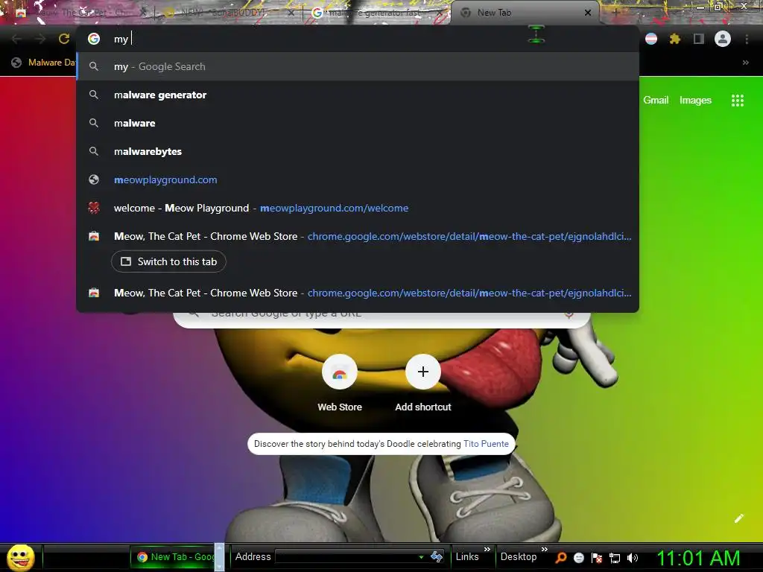Viewport: 763px width, 572px height.
Task: Open Chrome's three-dot menu
Action: click(x=747, y=39)
